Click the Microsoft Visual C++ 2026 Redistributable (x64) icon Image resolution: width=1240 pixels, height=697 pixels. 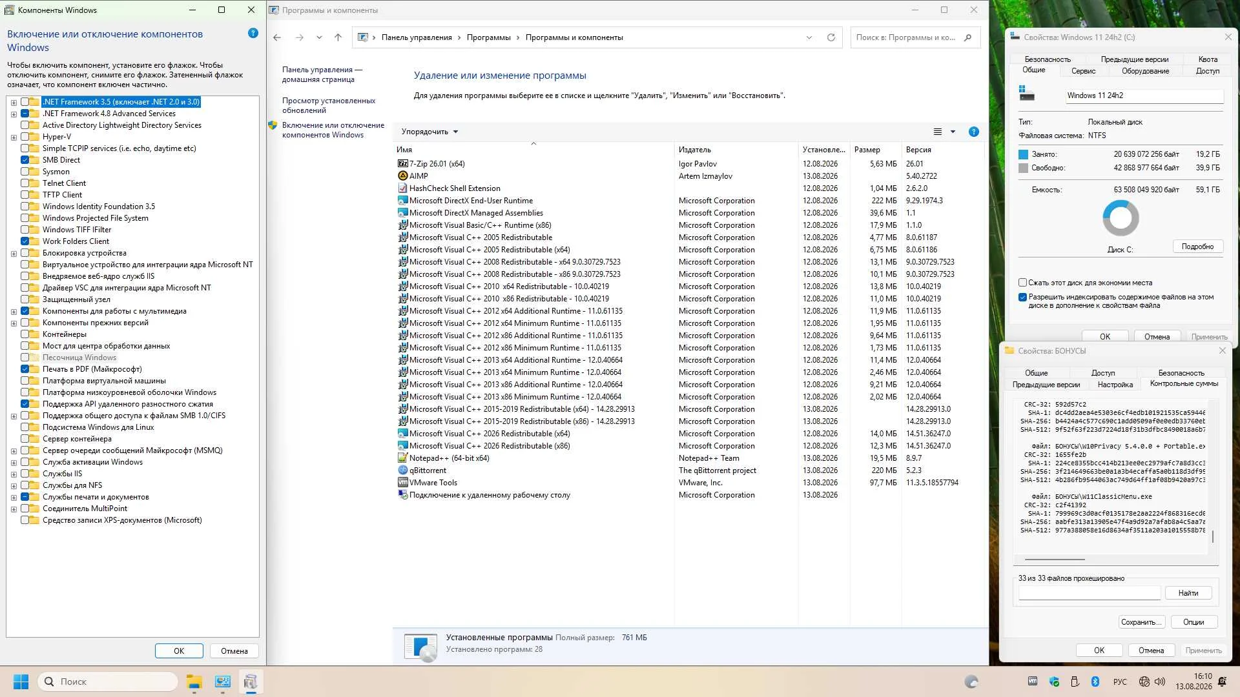(x=403, y=434)
